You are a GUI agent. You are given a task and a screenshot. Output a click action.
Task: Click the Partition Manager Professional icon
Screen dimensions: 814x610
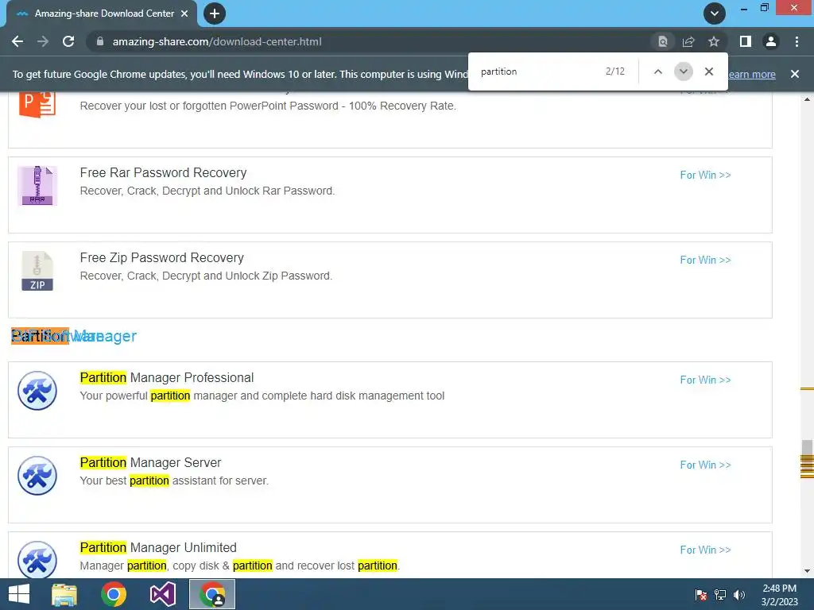(x=37, y=391)
